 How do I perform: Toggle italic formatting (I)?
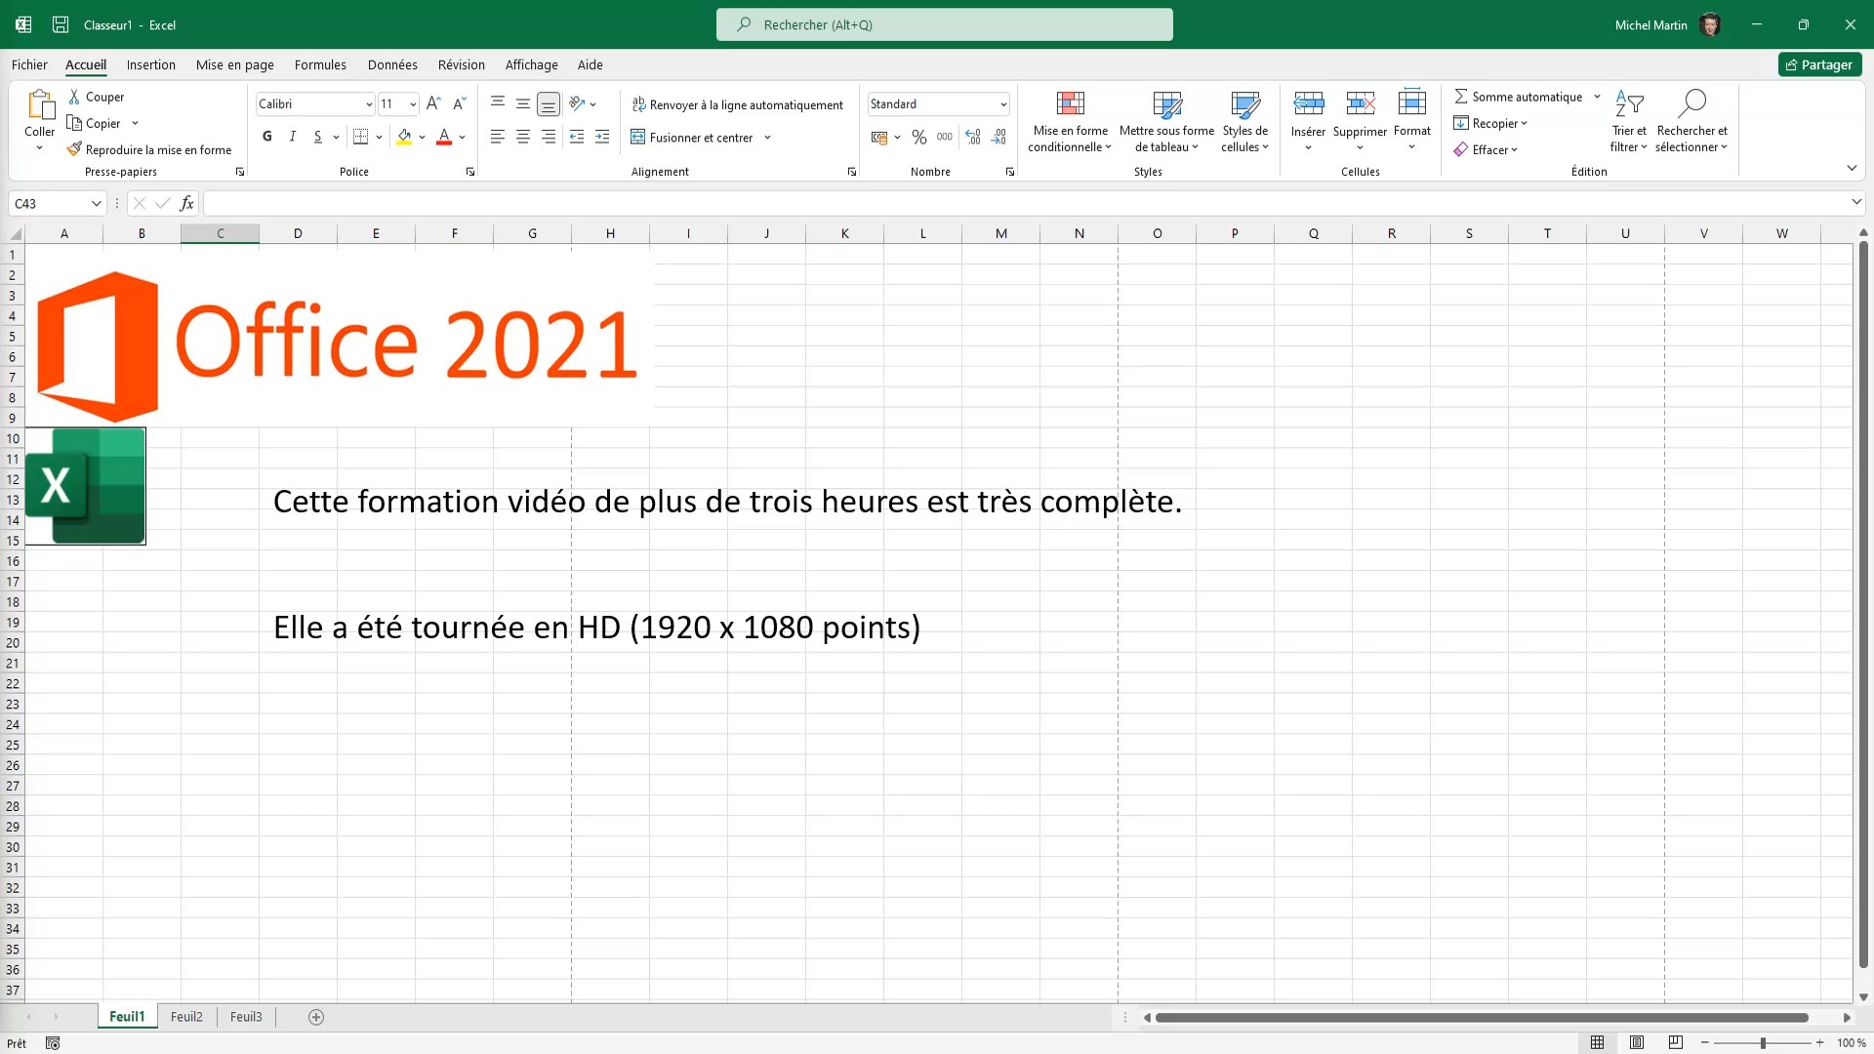tap(292, 137)
